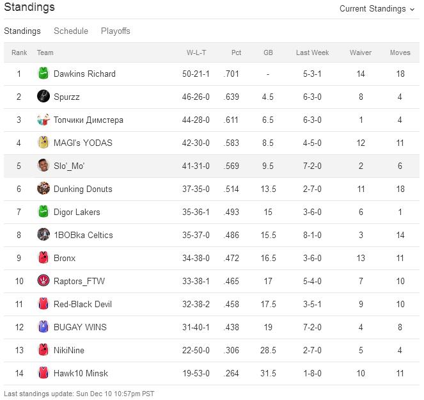Click the BUGAY WINS jersey icon
This screenshot has height=400, width=424.
tap(43, 327)
